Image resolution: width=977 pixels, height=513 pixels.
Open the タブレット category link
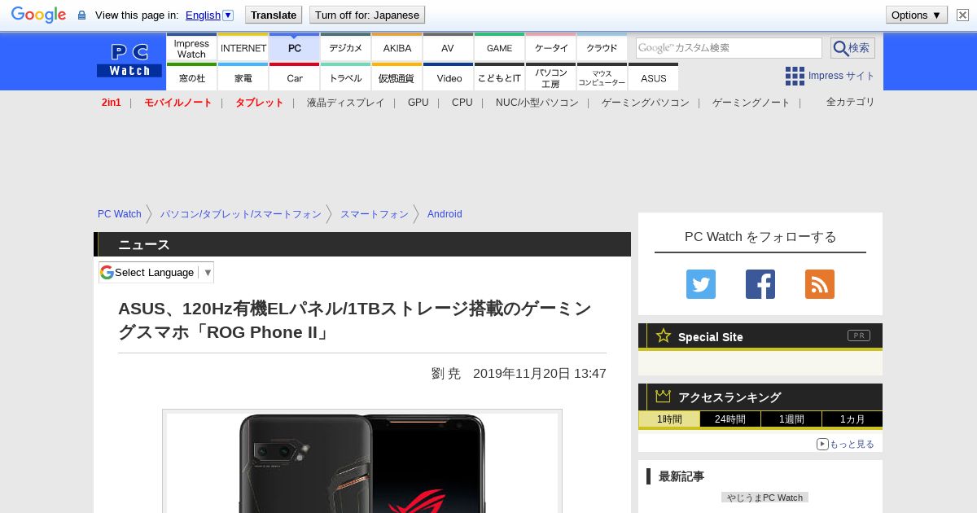click(x=260, y=103)
